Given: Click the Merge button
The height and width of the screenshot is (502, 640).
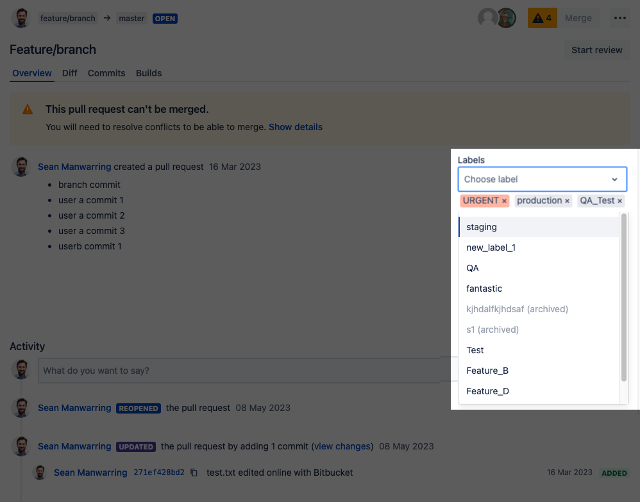Looking at the screenshot, I should (x=578, y=18).
